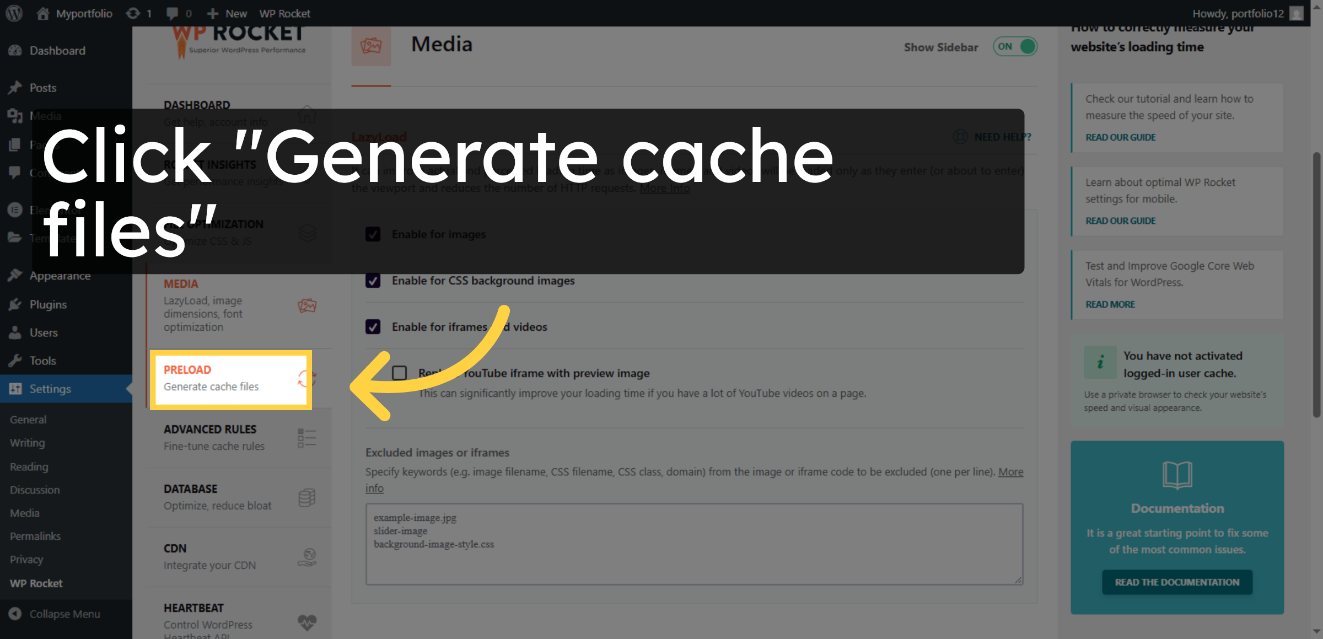Click the help icon beside NEED HELP?
Viewport: 1323px width, 639px height.
pos(959,136)
